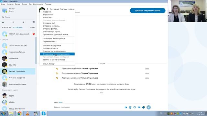
Task: Click the send contacts icon in message bar
Action: [x=139, y=107]
